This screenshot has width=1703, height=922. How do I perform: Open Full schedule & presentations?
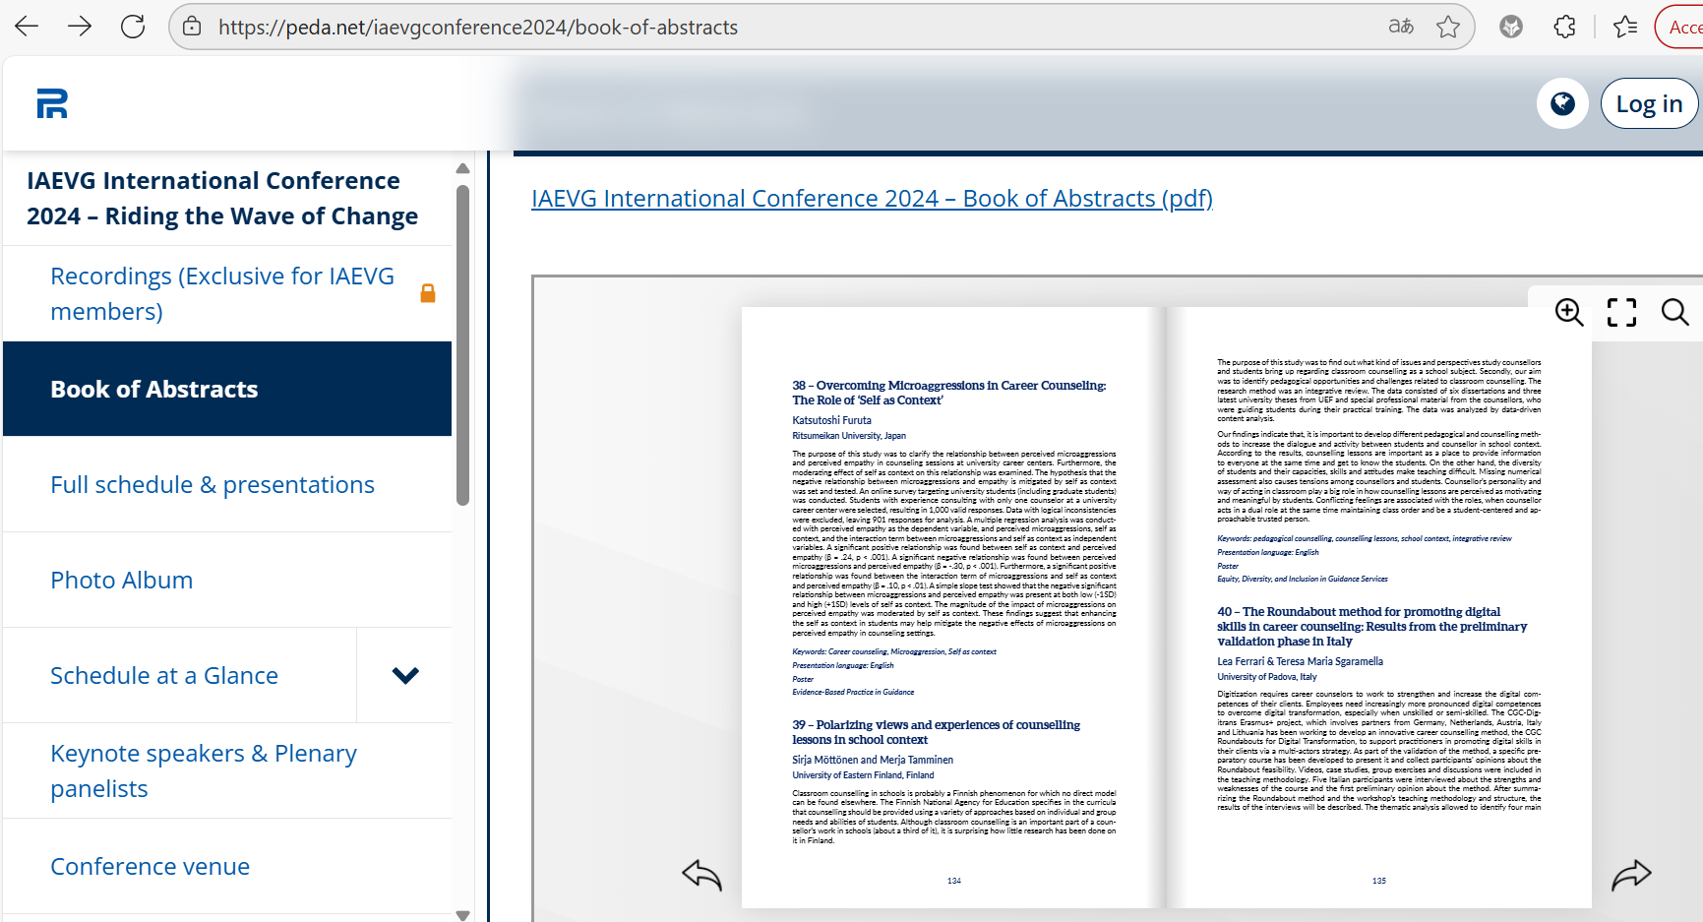pos(213,484)
